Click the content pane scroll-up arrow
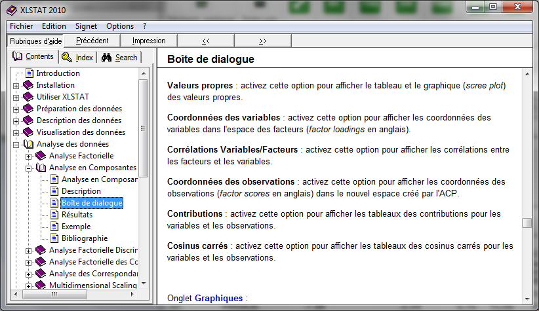The height and width of the screenshot is (311, 539). coord(527,74)
